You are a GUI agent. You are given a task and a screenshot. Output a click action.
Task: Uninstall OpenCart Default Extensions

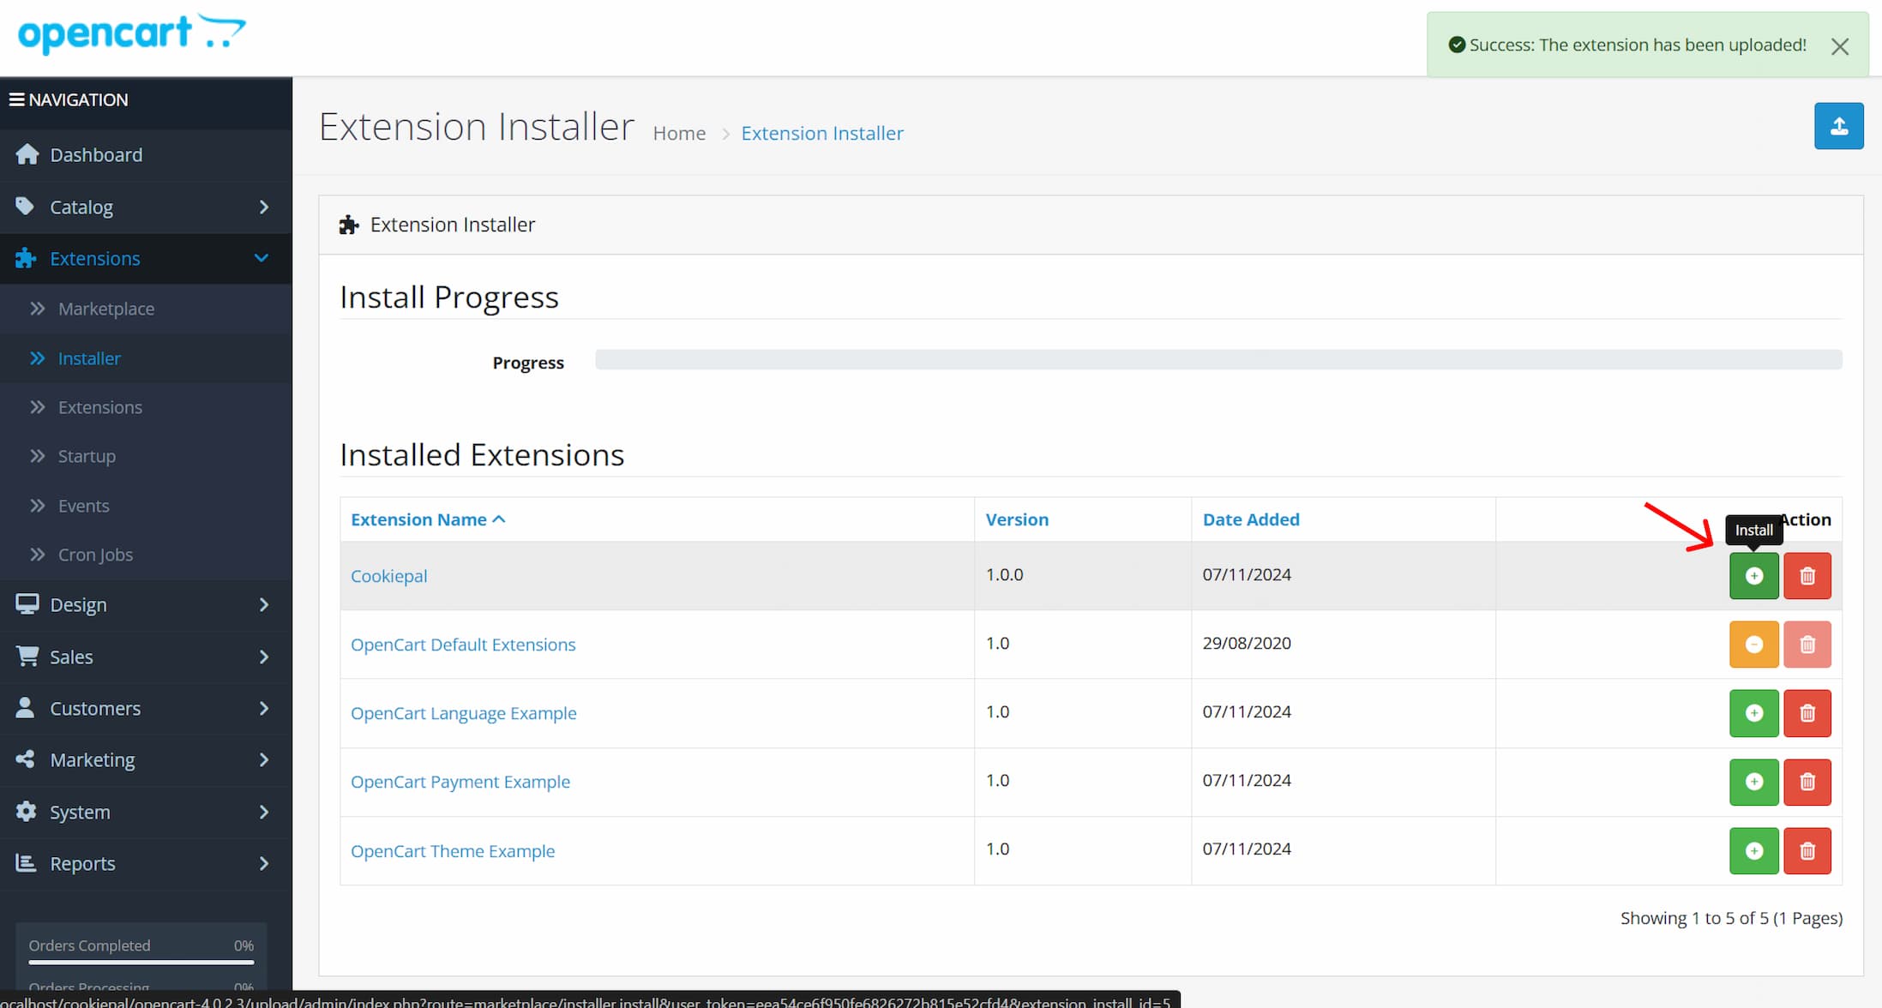pos(1753,644)
